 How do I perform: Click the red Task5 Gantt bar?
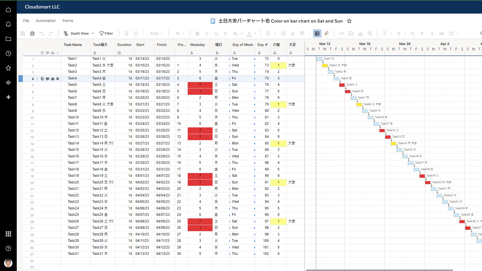pyautogui.click(x=342, y=85)
